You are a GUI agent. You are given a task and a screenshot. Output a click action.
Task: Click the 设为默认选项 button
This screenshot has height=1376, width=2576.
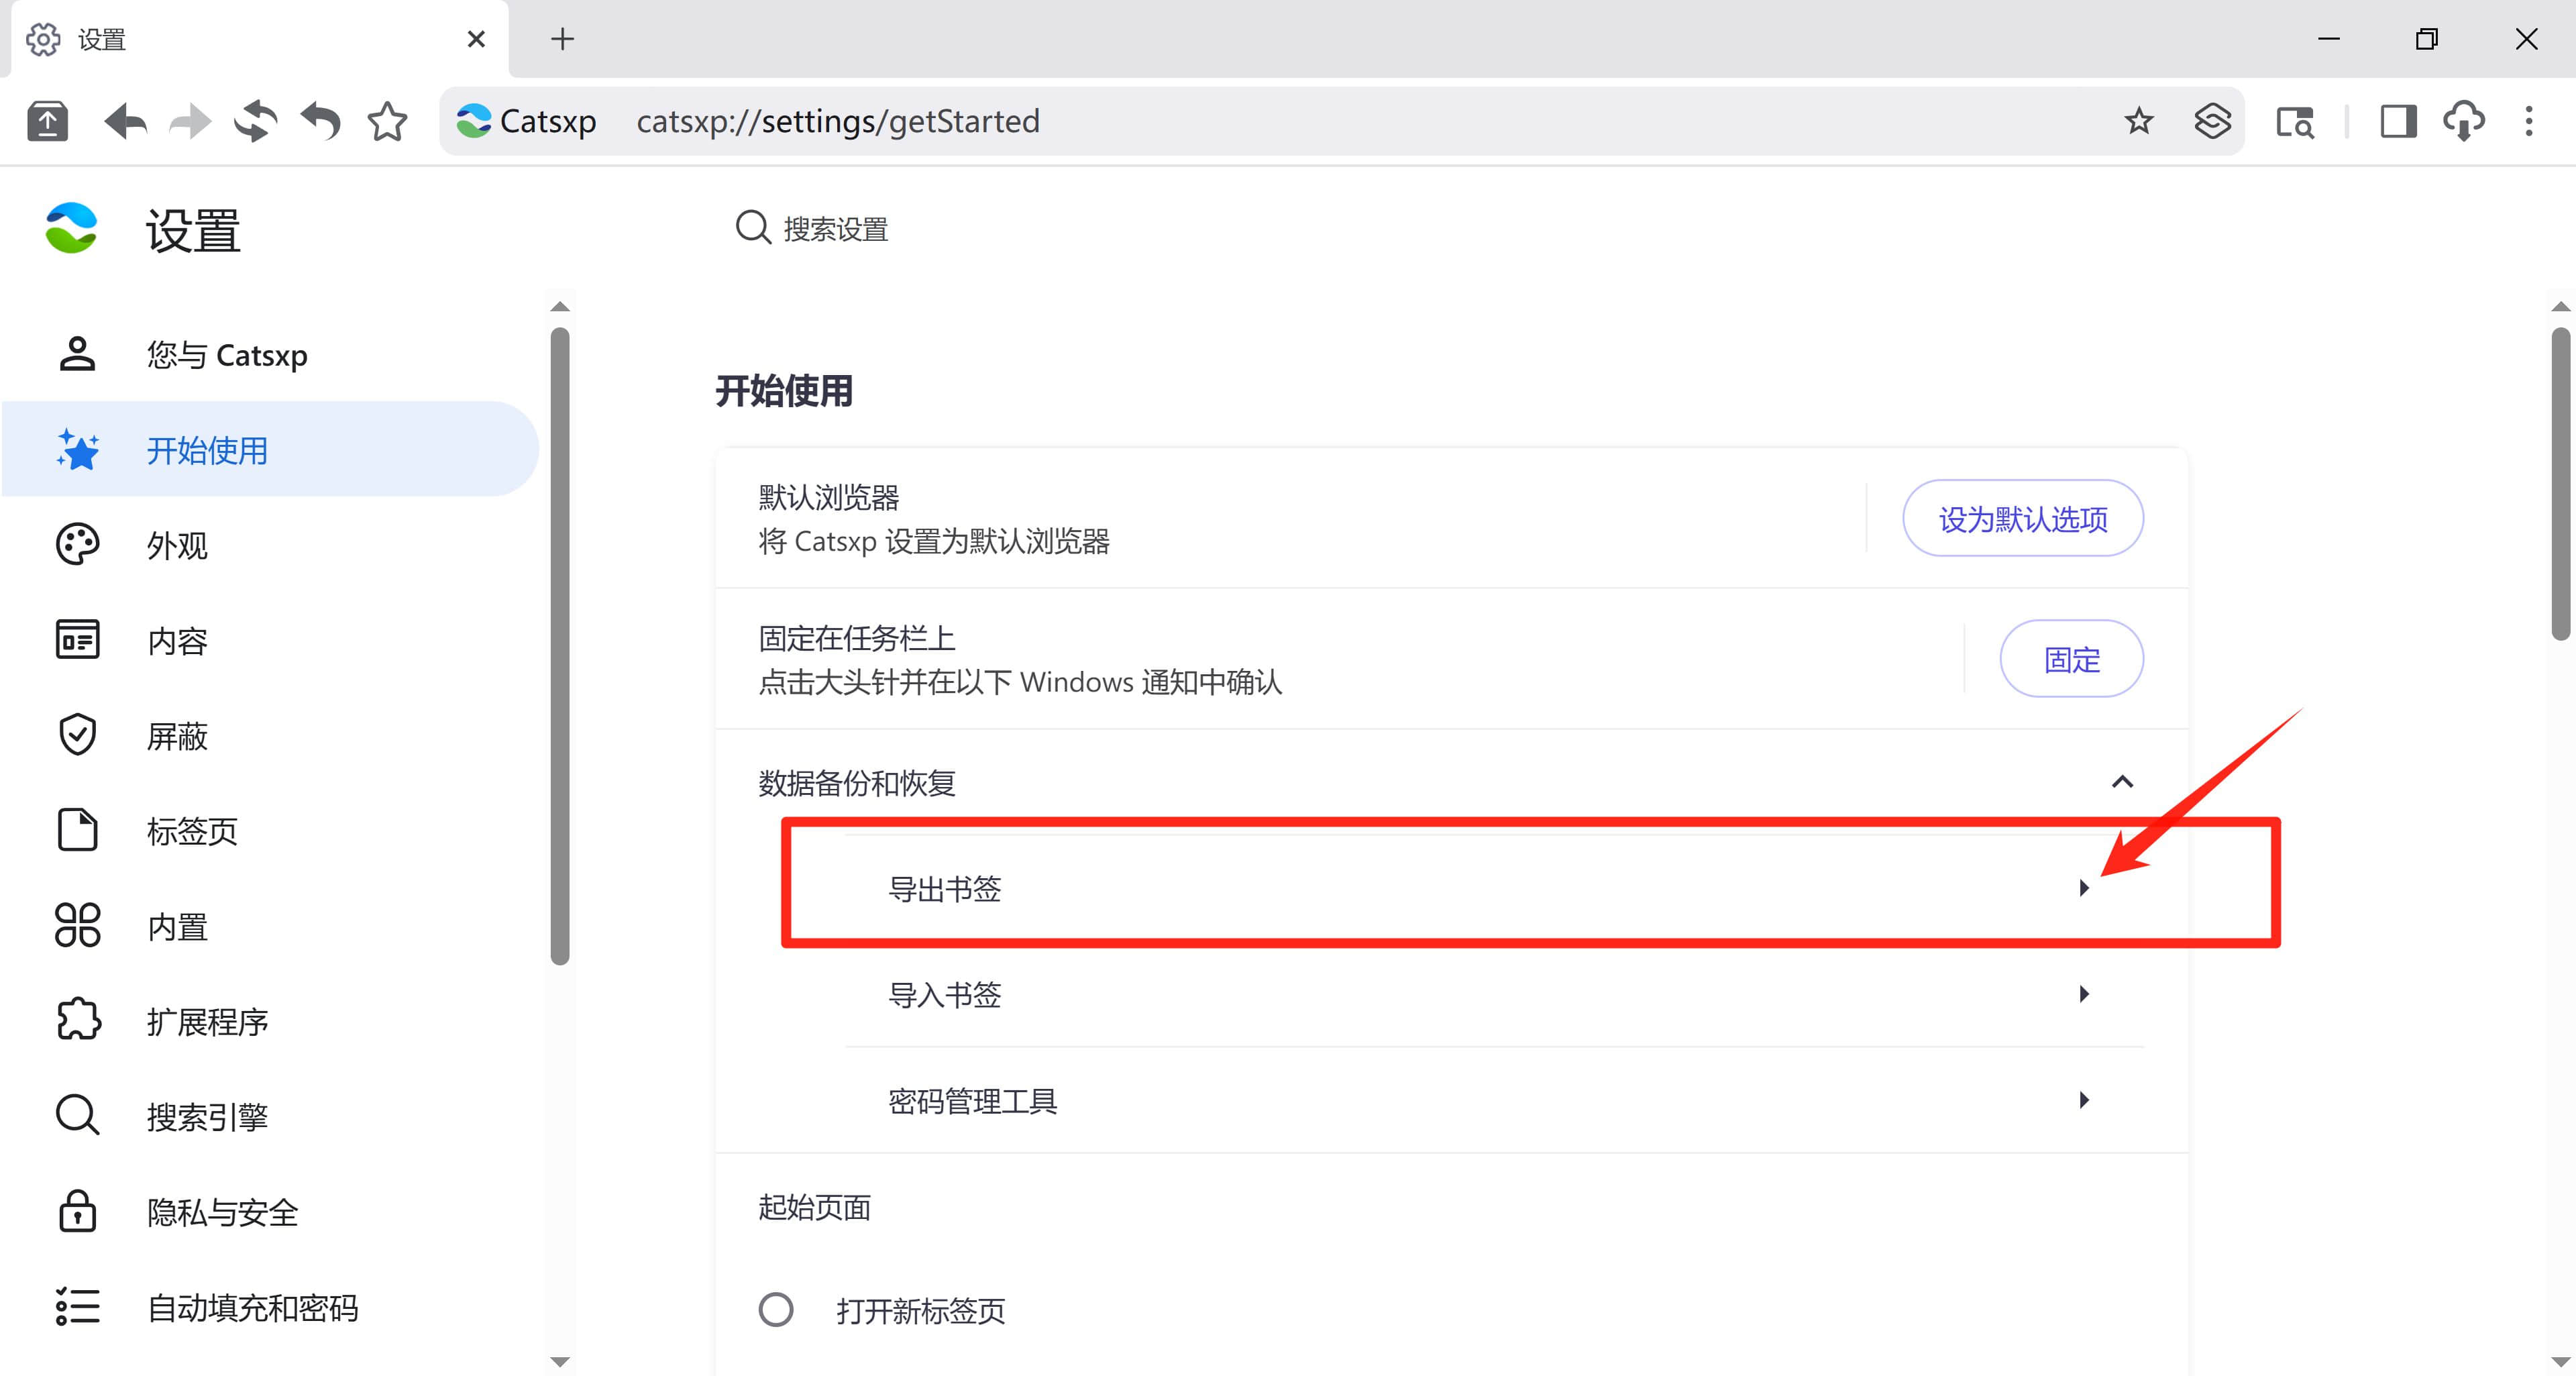[x=2022, y=518]
